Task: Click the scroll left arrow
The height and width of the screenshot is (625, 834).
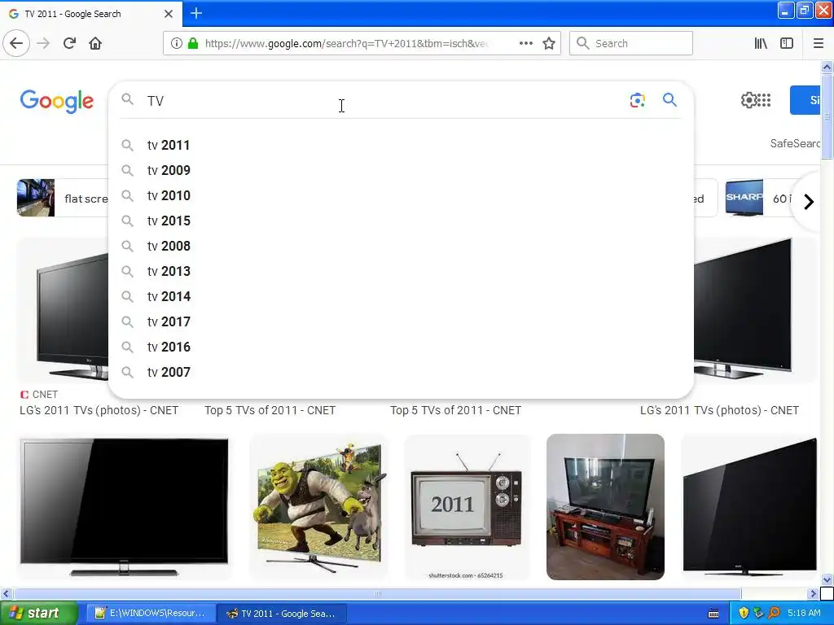Action: [6, 593]
